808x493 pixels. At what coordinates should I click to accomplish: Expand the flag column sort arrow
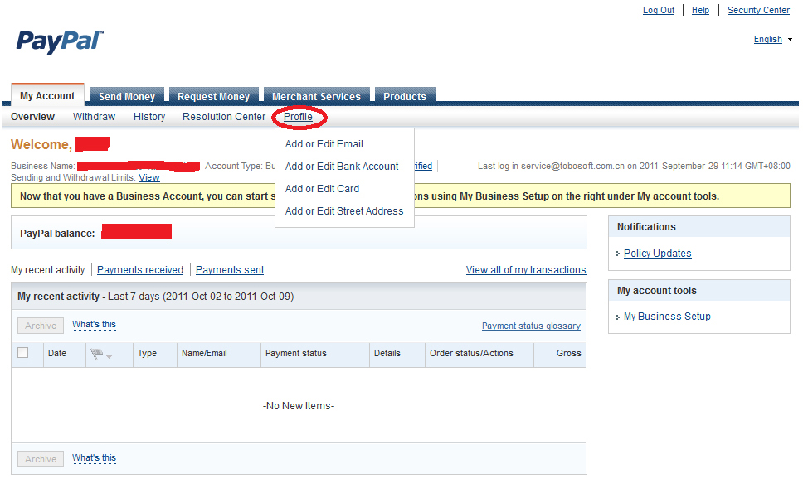pos(110,356)
